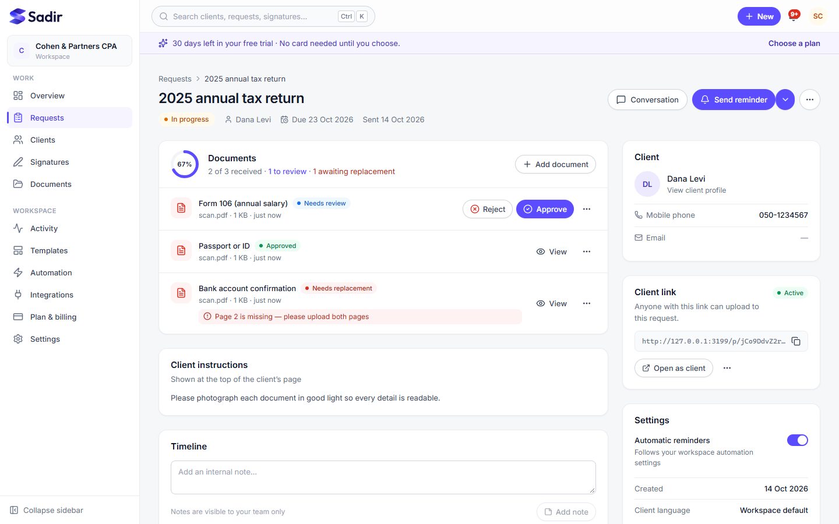Click the Active status badge
Image resolution: width=839 pixels, height=524 pixels.
790,293
